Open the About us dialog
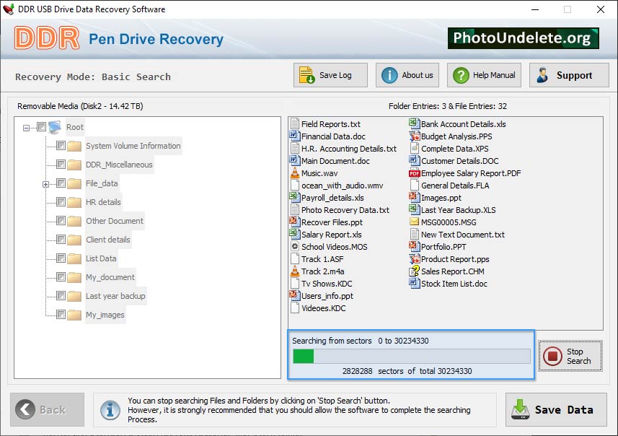The height and width of the screenshot is (436, 618). click(407, 75)
